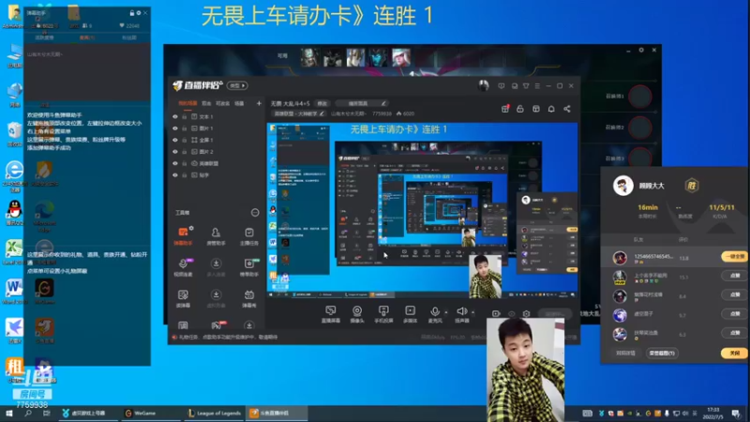
Task: Open hamburger menu in 直播伴侣 title bar
Action: click(537, 86)
